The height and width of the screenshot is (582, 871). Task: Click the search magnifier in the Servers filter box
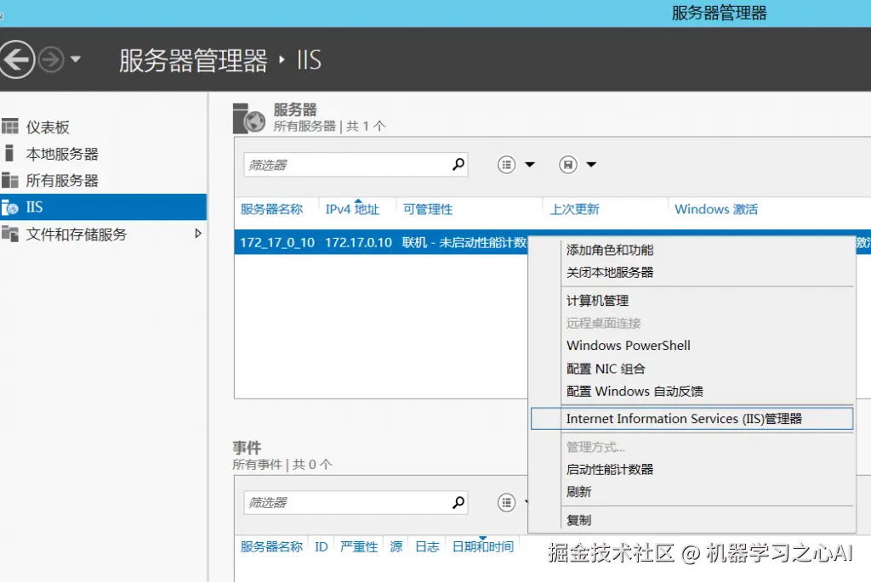coord(458,164)
